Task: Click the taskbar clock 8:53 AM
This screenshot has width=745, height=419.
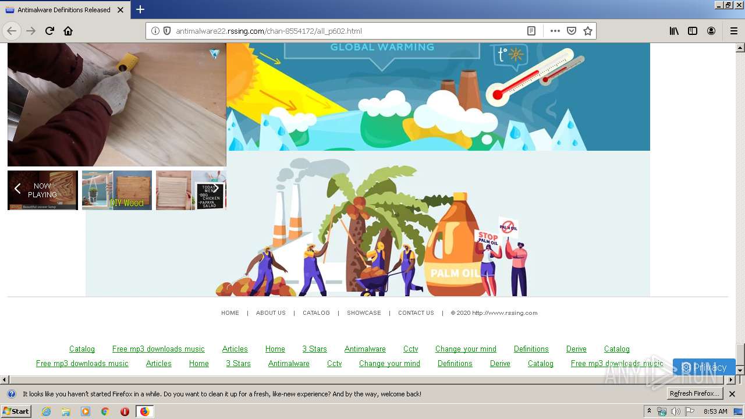Action: pos(715,411)
